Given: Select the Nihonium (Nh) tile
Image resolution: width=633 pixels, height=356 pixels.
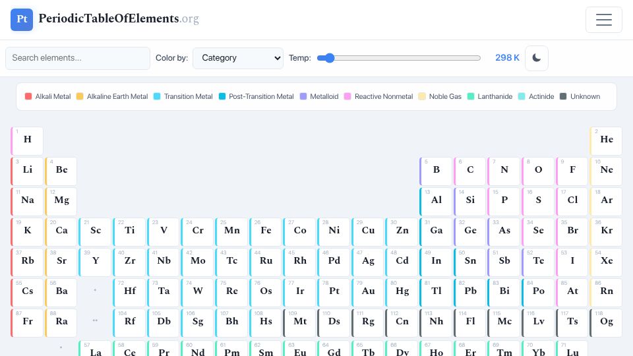Looking at the screenshot, I should (x=436, y=323).
